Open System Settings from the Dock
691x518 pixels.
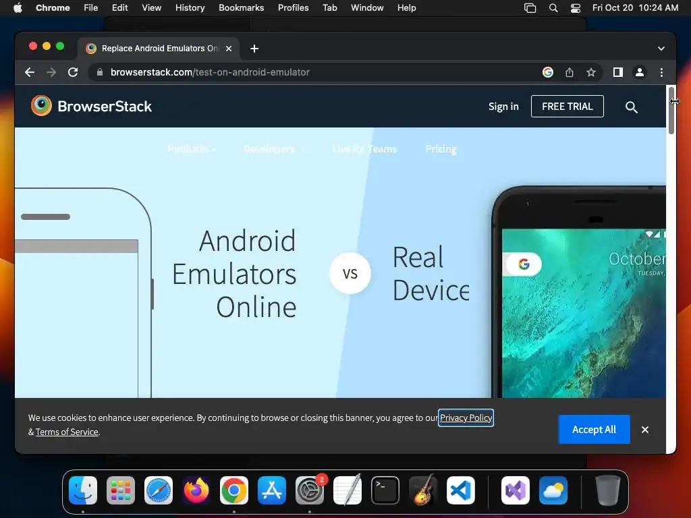310,490
